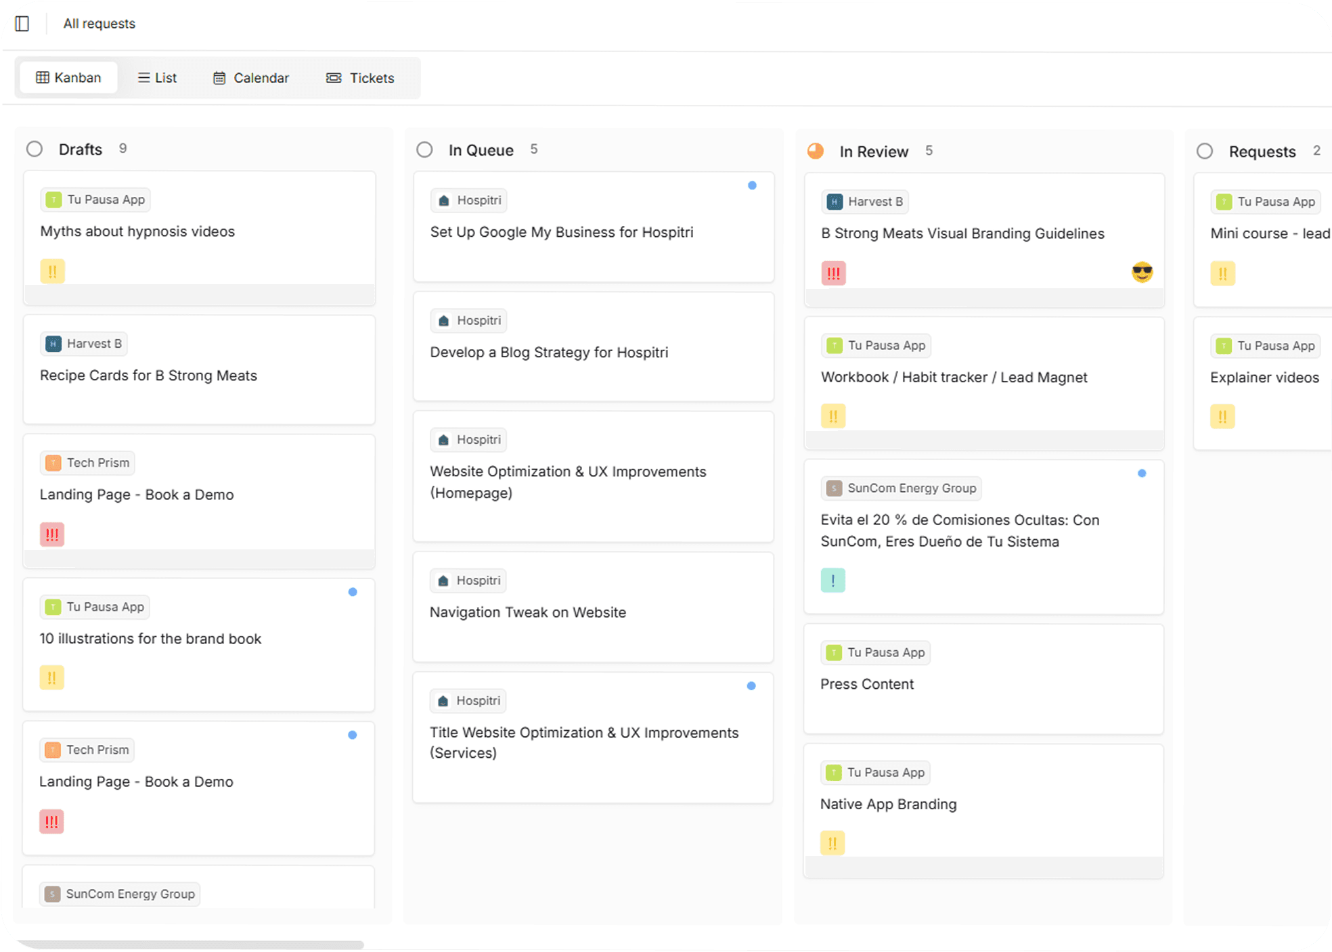Click Hospitri badge on Navigation Tweak card
This screenshot has width=1332, height=952.
(468, 581)
